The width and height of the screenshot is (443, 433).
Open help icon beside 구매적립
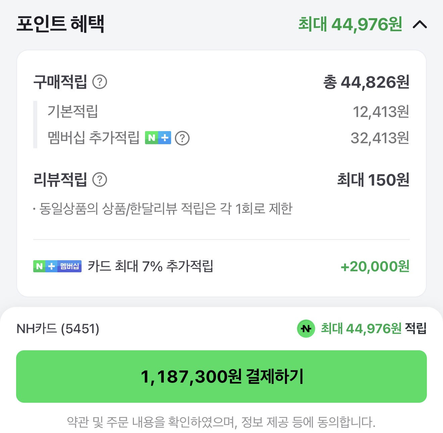pos(100,82)
